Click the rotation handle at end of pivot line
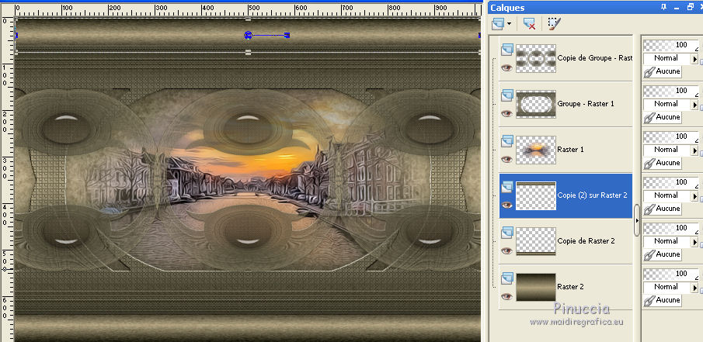Screen dimensions: 703x342 point(287,35)
